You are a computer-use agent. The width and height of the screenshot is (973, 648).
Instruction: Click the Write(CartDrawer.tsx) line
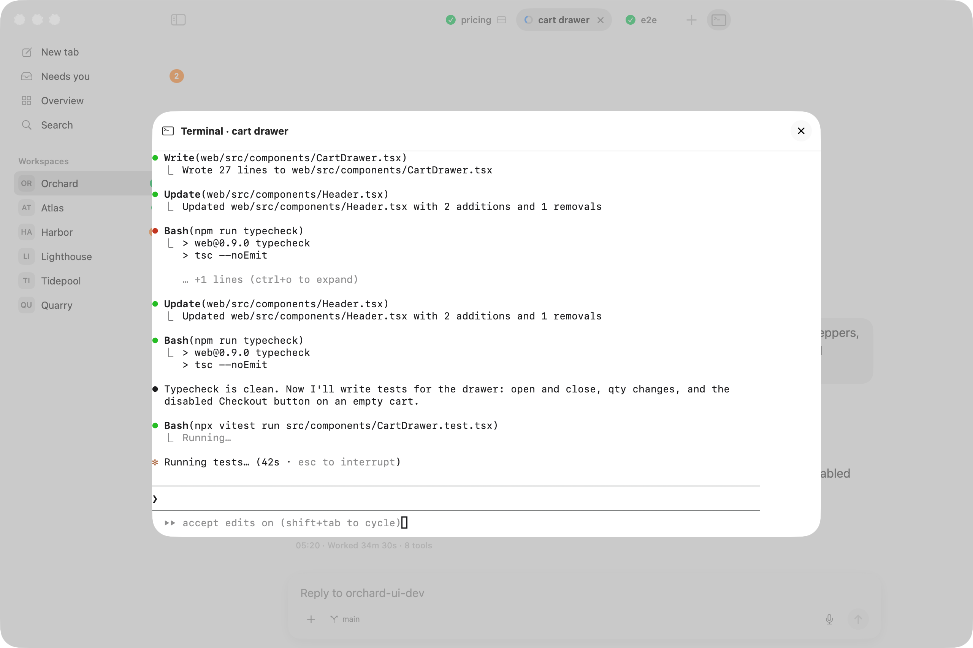285,158
